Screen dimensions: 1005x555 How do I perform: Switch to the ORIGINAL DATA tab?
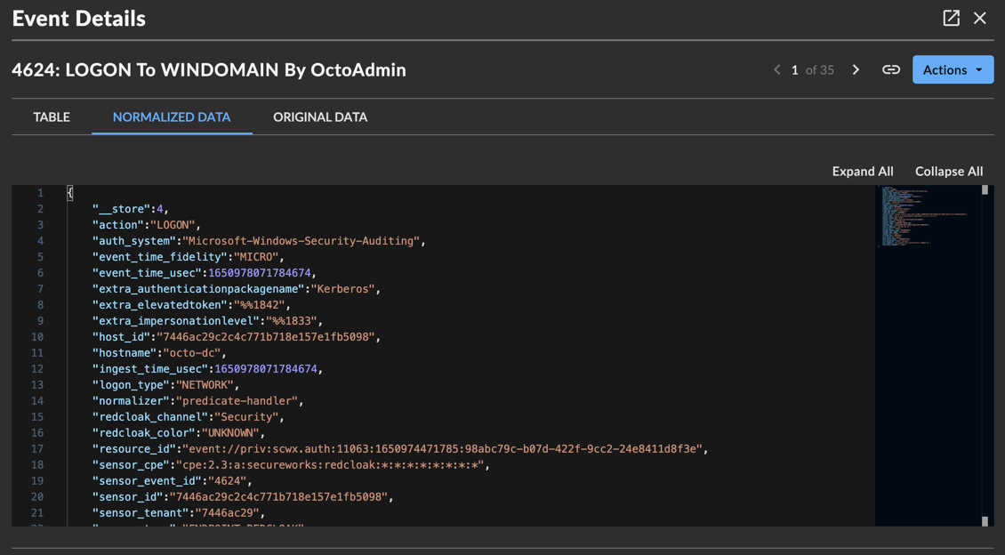point(320,117)
